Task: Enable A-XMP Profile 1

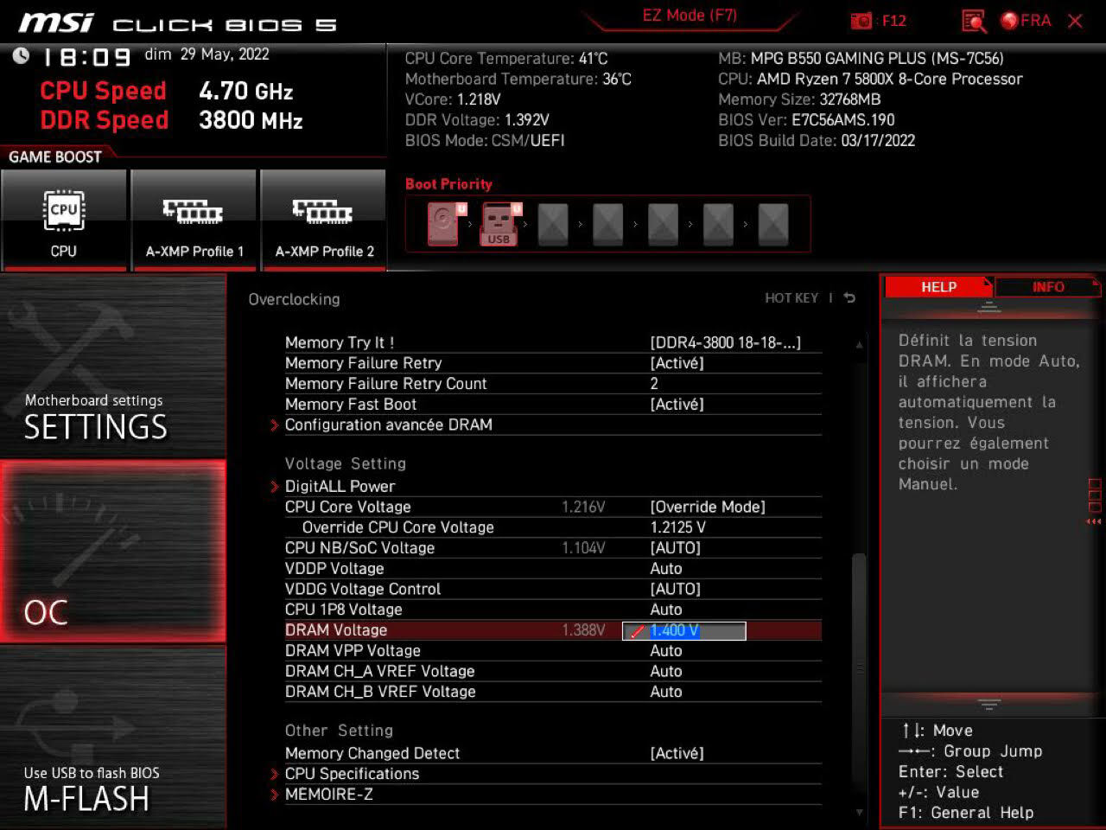Action: [194, 220]
